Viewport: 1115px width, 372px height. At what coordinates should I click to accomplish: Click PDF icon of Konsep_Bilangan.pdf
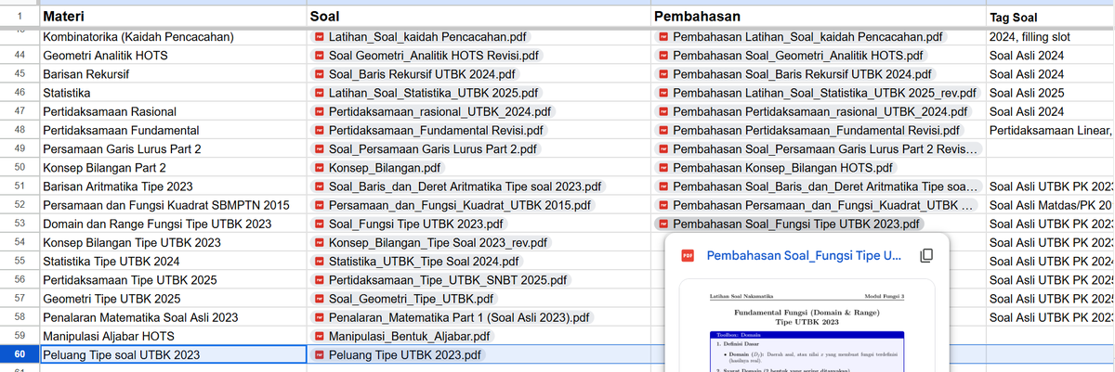pos(319,168)
